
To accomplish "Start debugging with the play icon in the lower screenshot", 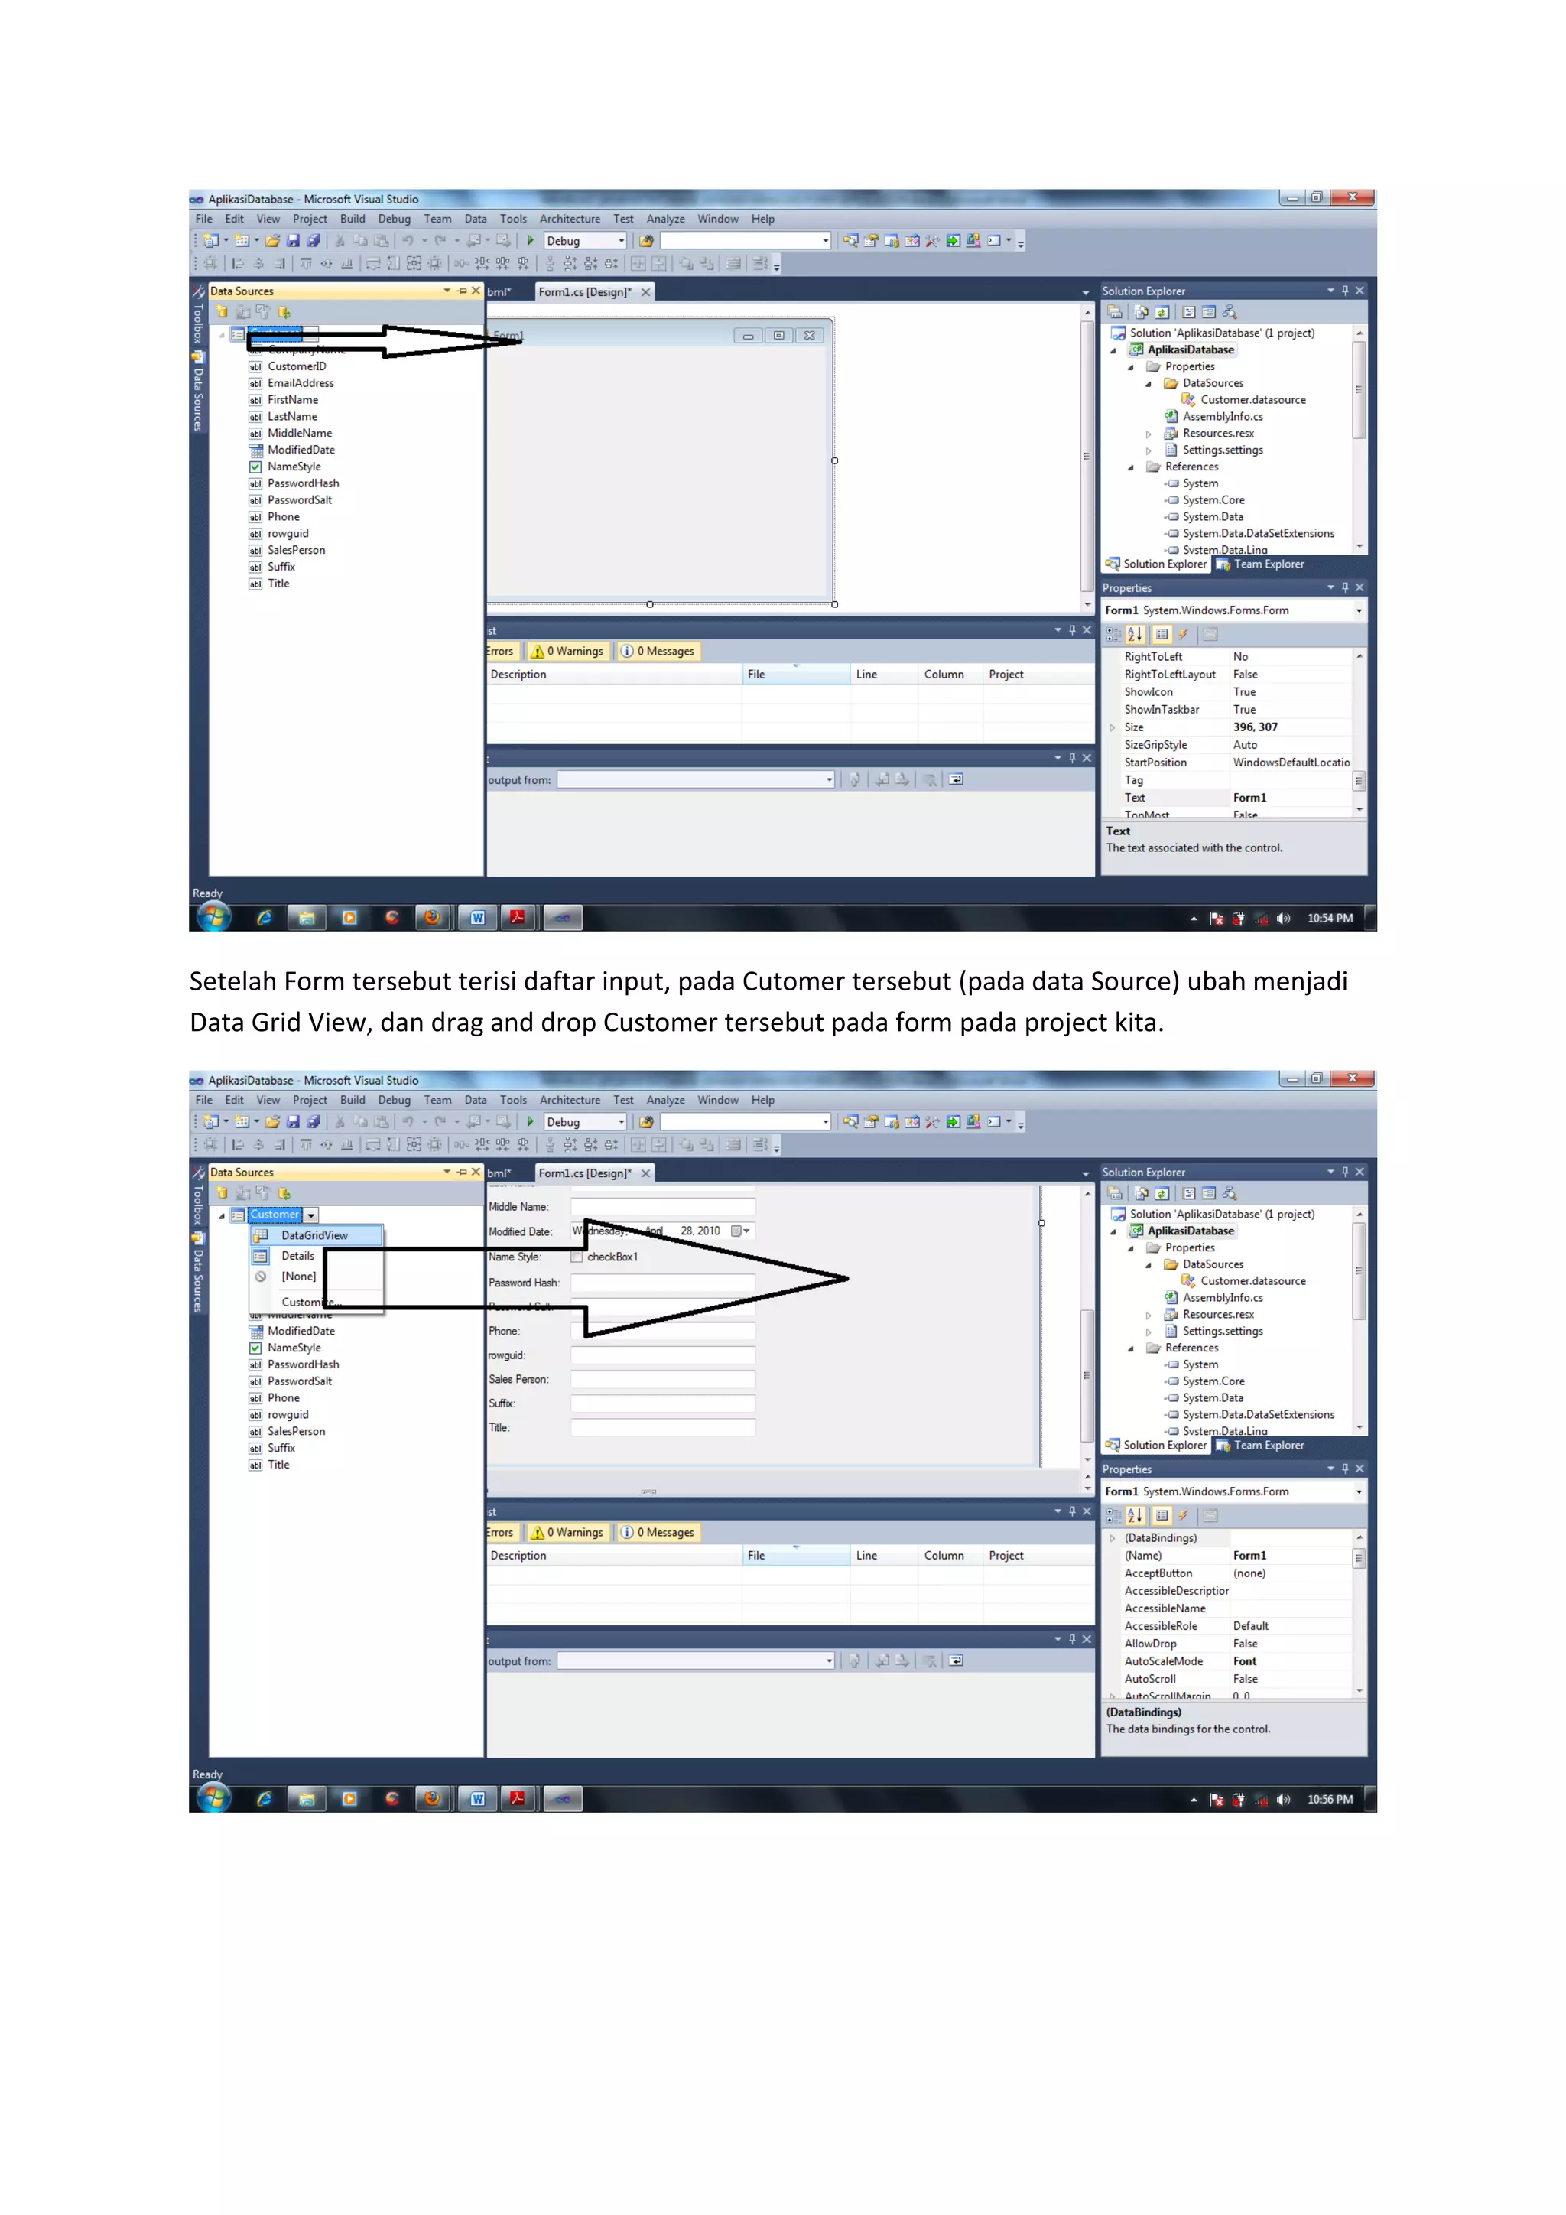I will pos(531,1121).
